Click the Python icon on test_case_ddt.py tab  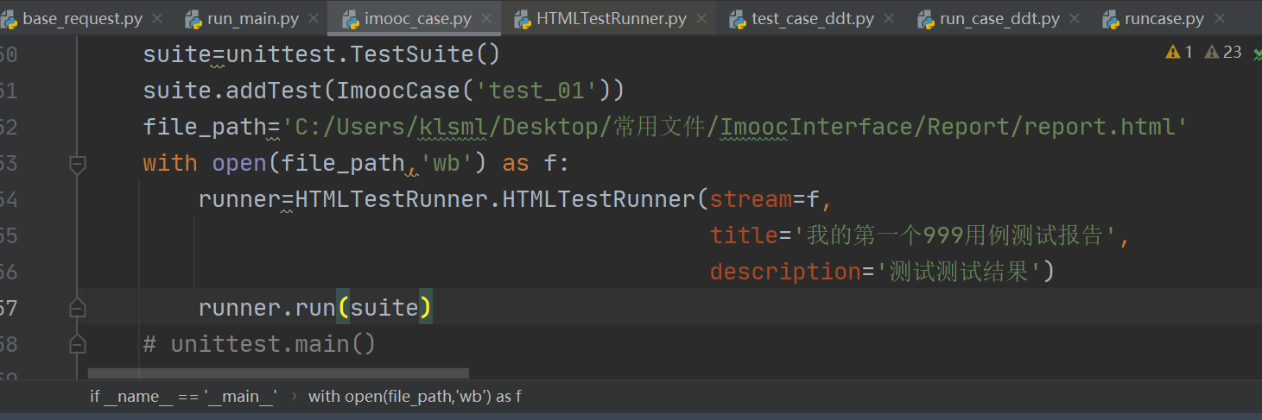click(x=737, y=18)
